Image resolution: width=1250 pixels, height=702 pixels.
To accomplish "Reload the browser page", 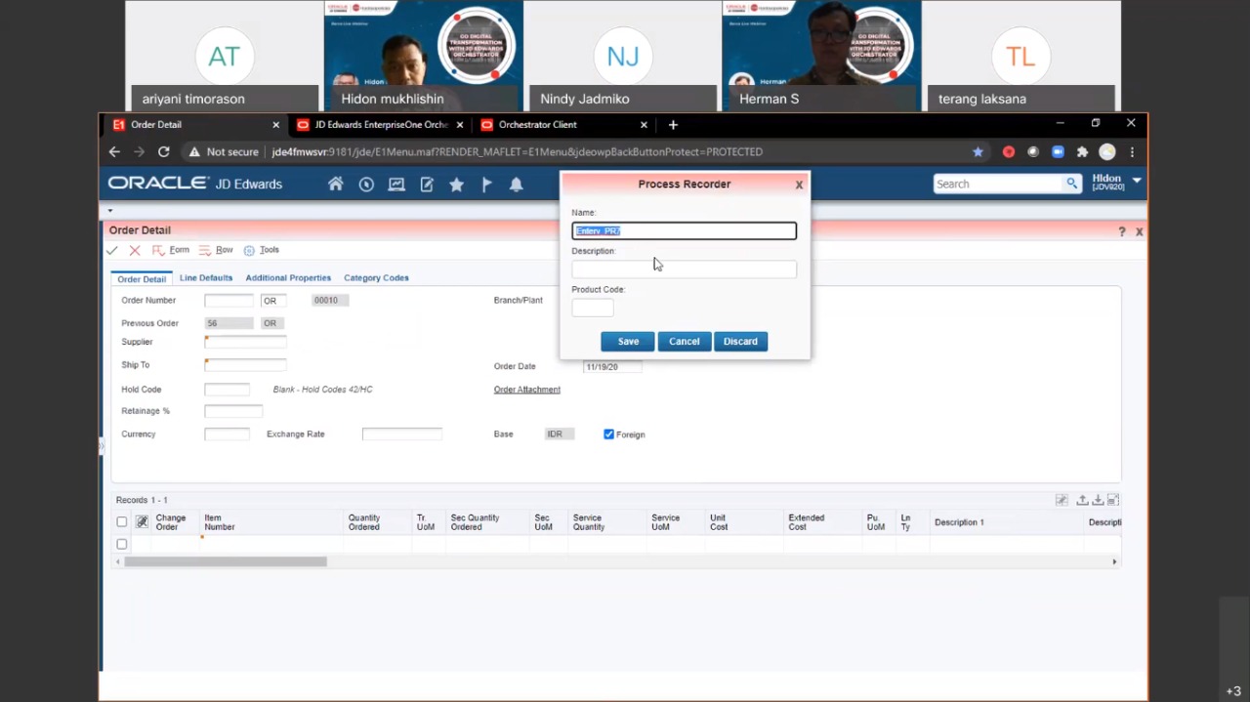I will pos(164,152).
